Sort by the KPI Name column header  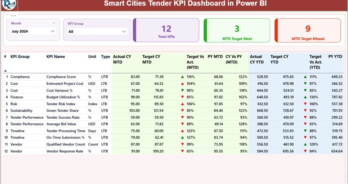pyautogui.click(x=56, y=57)
